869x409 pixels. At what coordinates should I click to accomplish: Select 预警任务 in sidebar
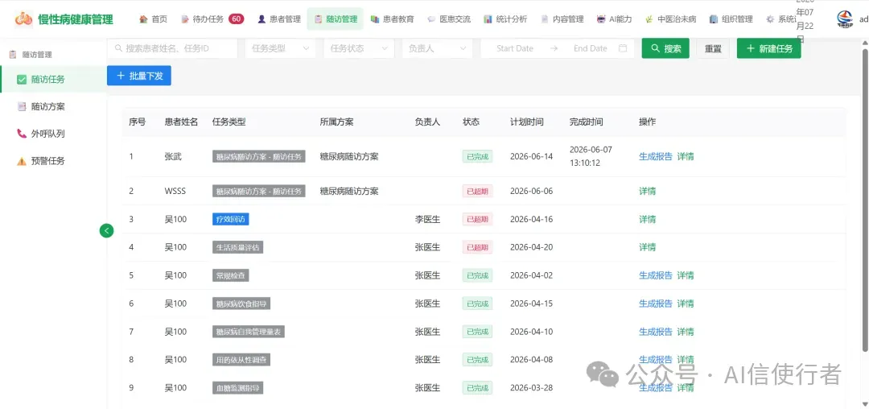click(53, 161)
